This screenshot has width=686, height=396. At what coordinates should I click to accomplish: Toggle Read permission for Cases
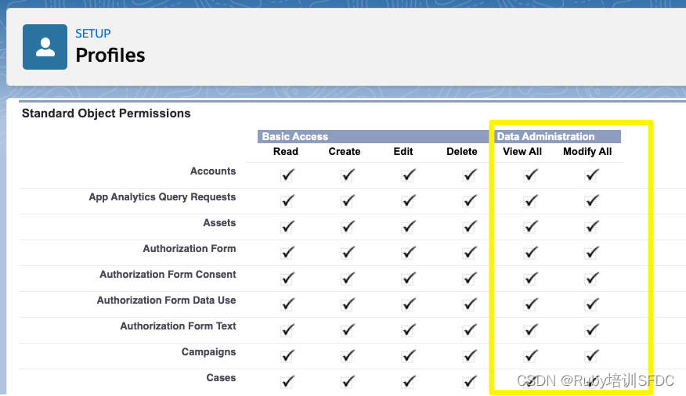(x=287, y=382)
